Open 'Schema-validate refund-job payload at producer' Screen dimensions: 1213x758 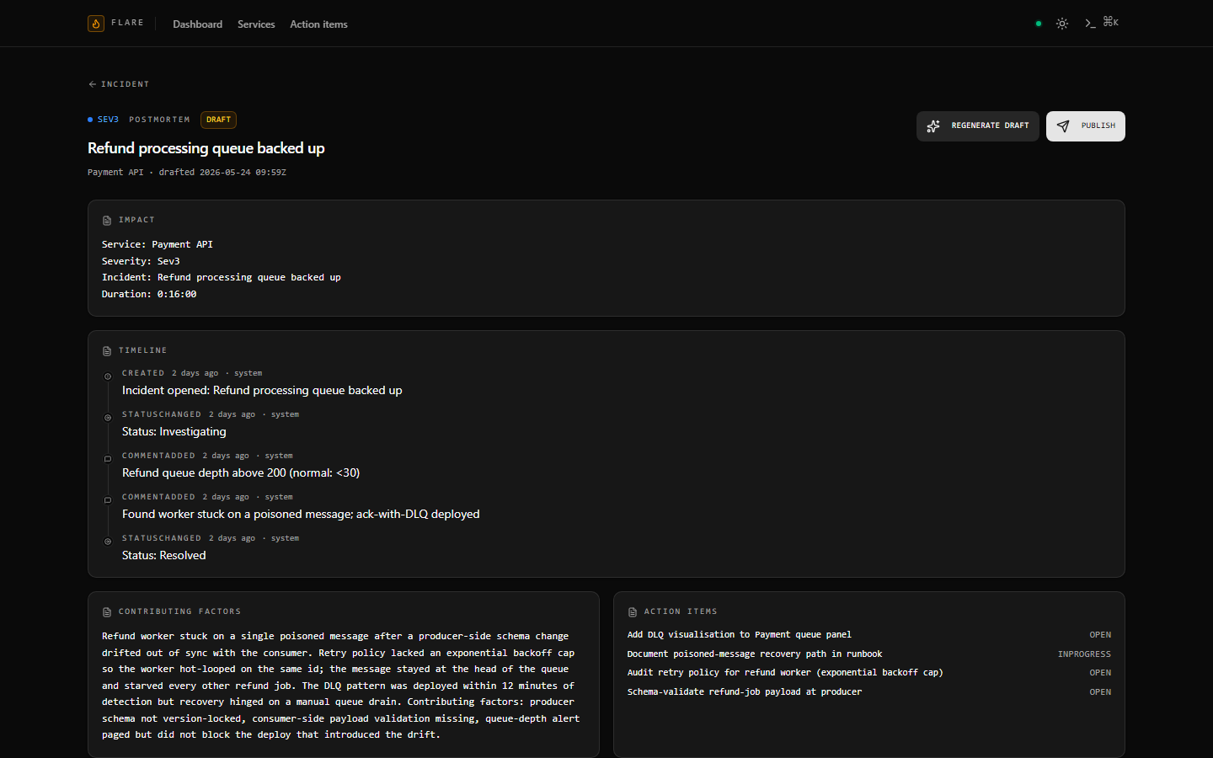(x=745, y=692)
